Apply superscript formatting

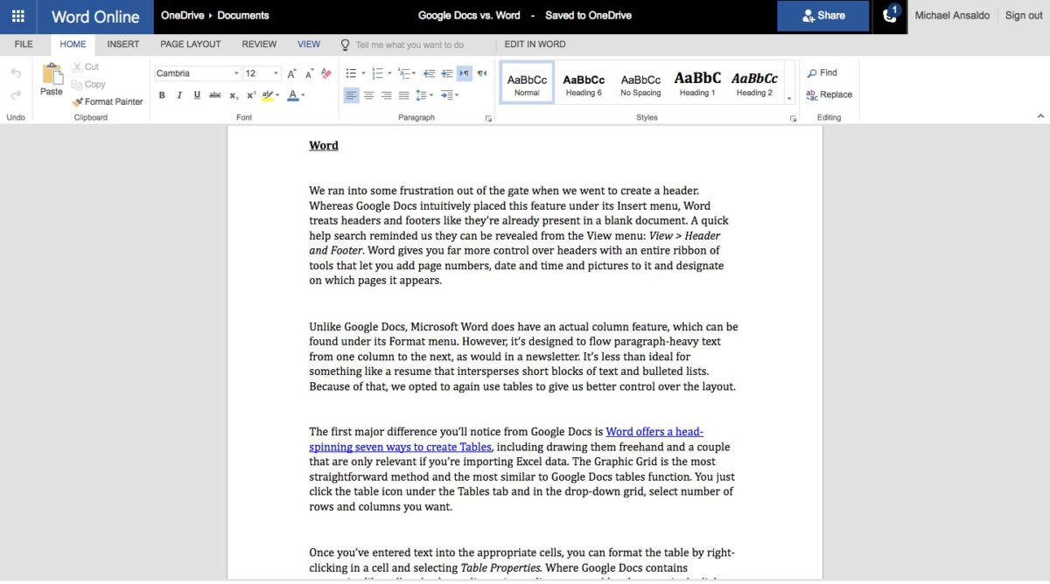[x=251, y=95]
